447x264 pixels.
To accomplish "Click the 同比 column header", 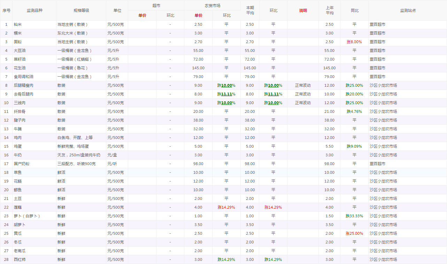I will (355, 10).
